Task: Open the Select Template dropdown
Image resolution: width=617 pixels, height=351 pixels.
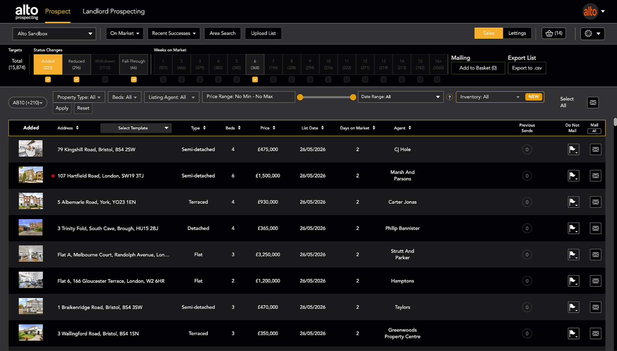Action: (136, 128)
